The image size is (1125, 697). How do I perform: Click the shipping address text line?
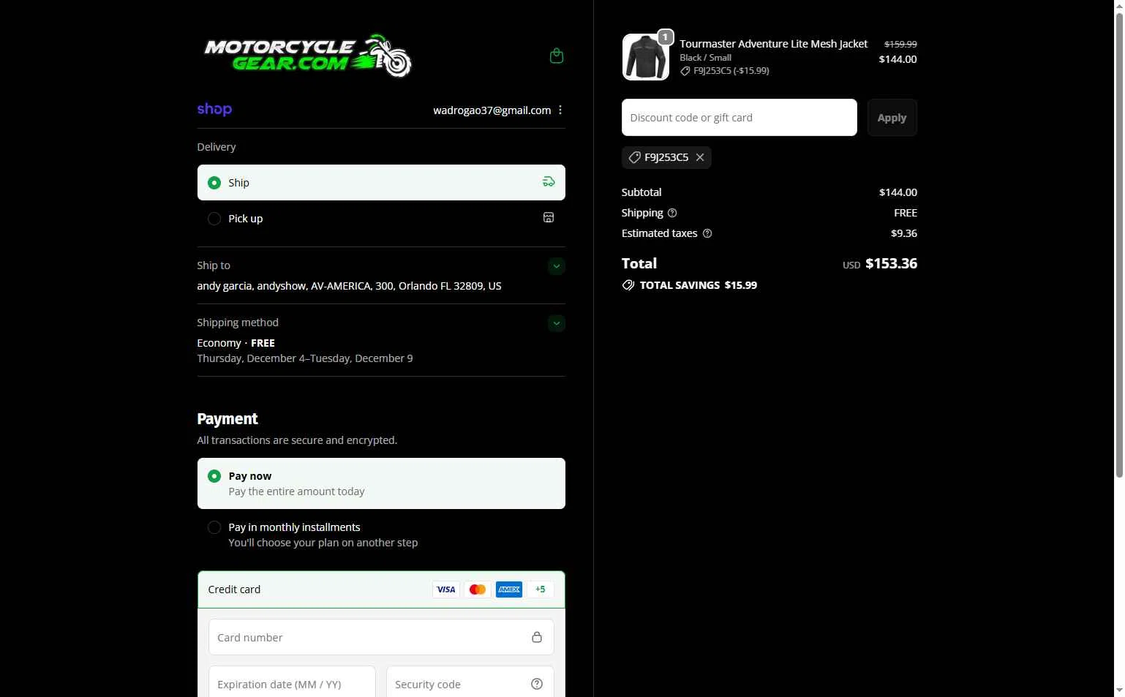pos(349,286)
